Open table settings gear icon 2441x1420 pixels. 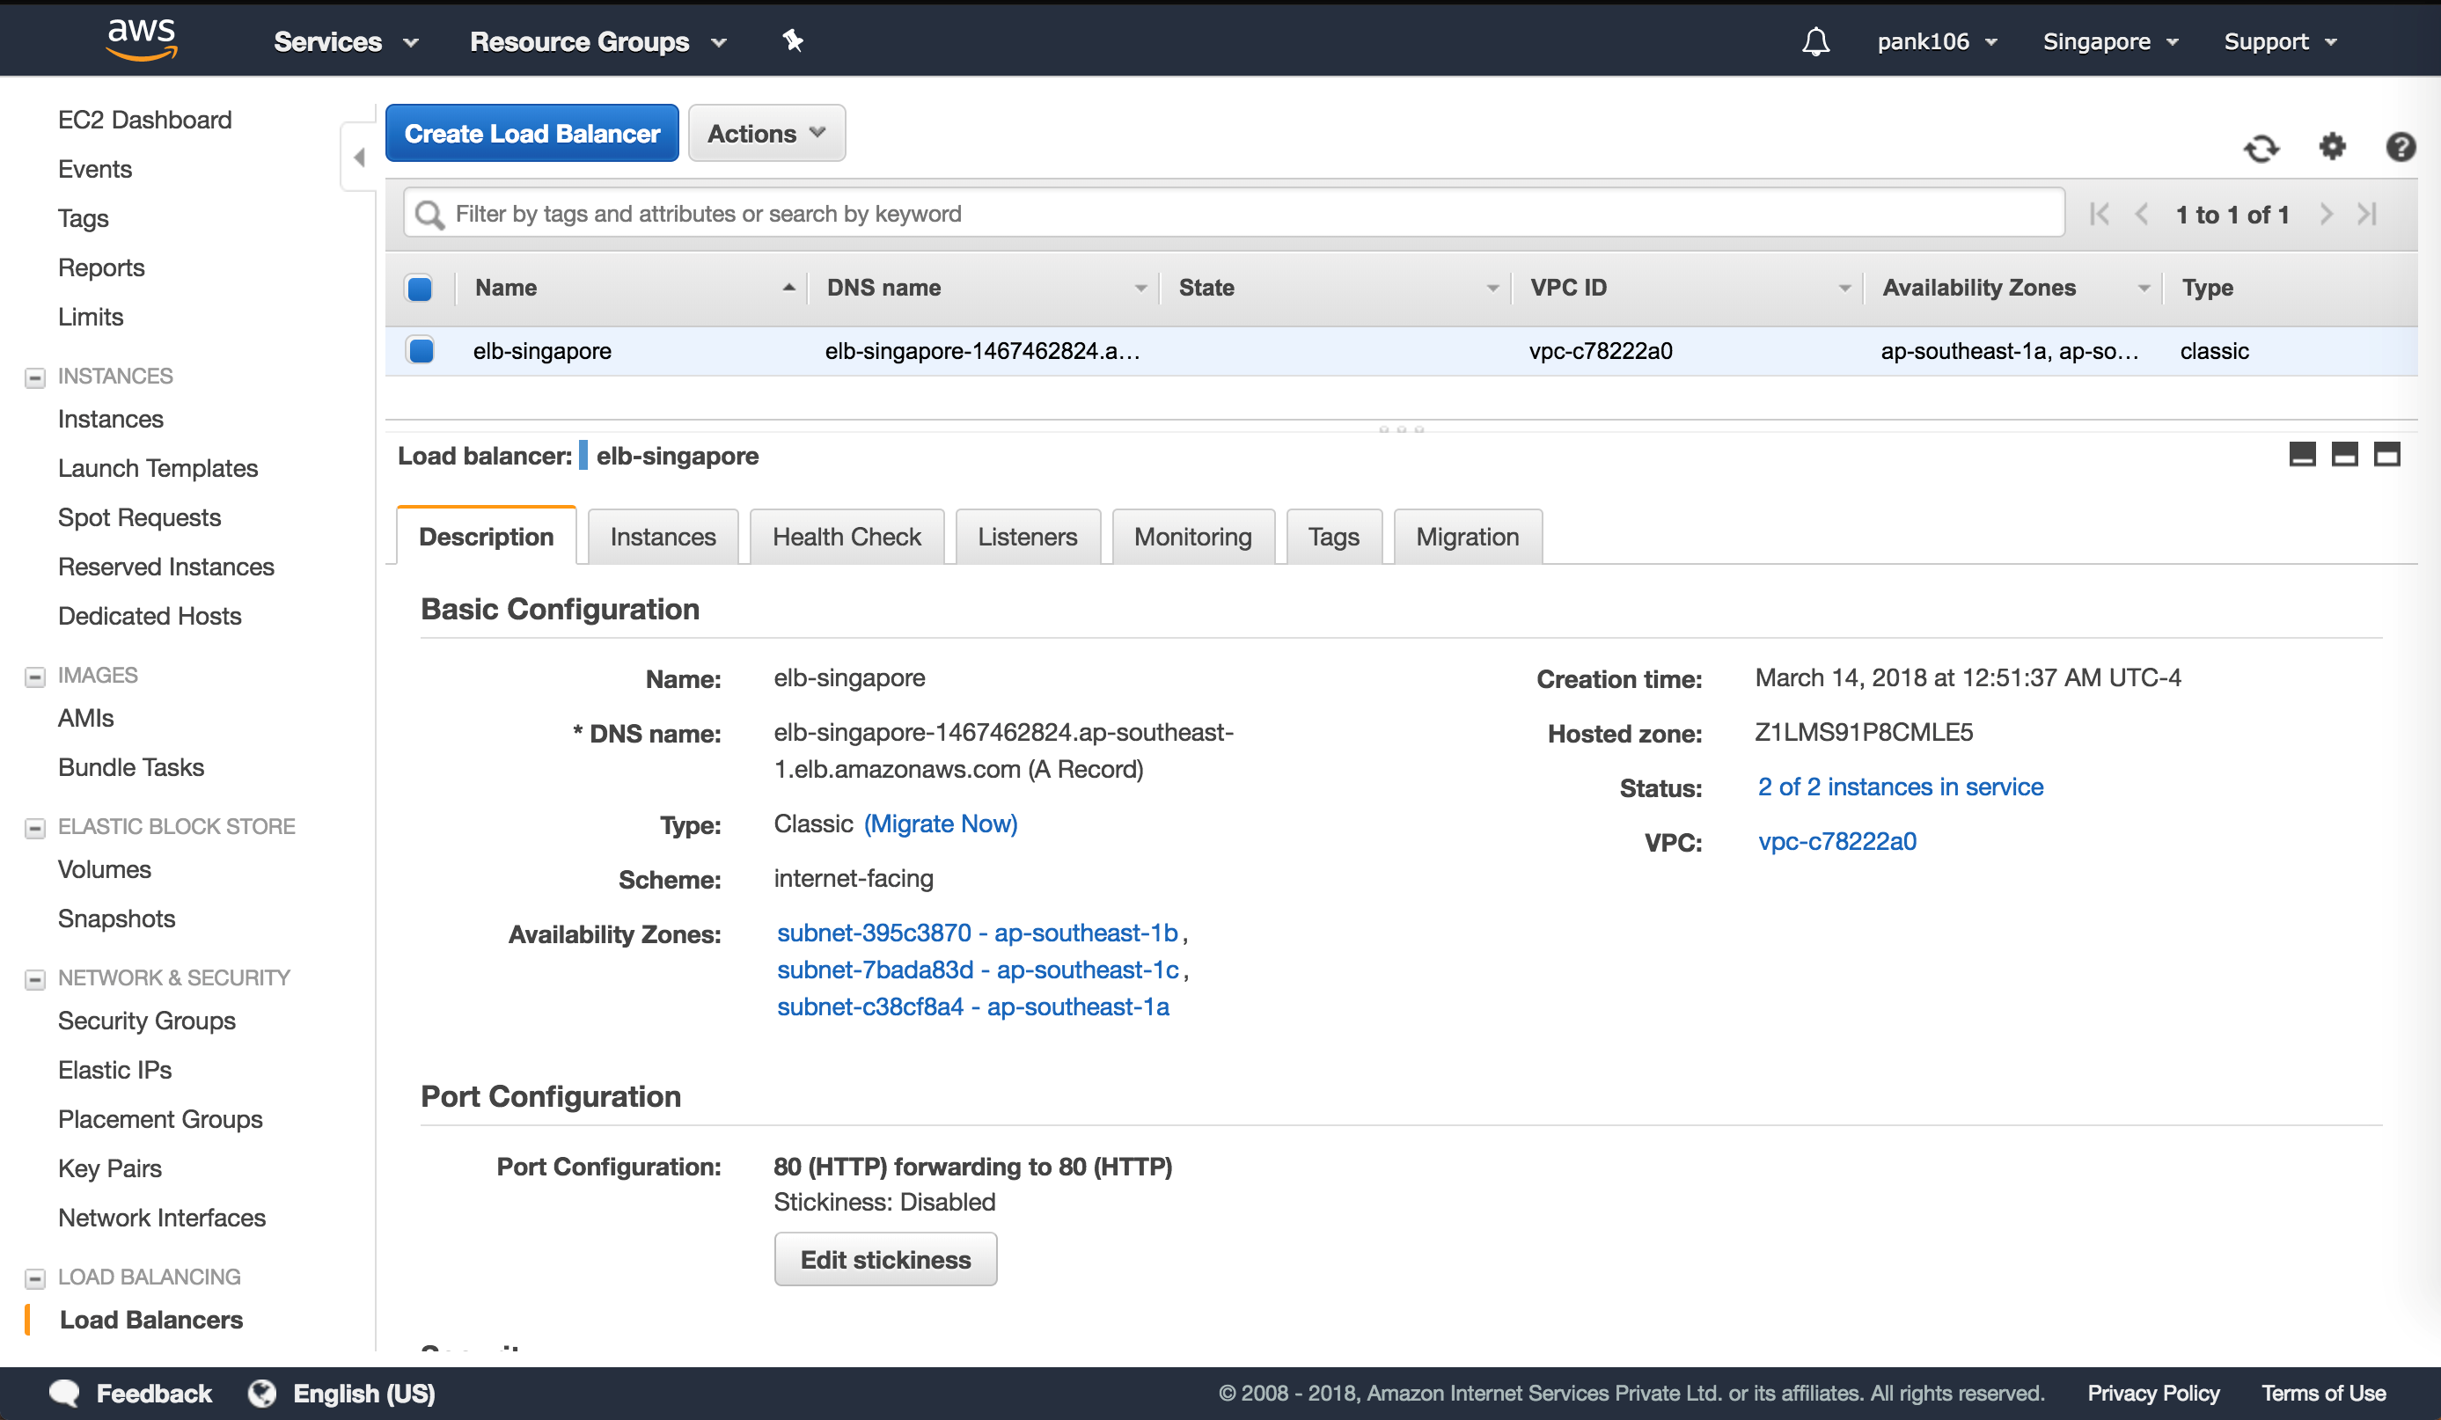coord(2333,146)
